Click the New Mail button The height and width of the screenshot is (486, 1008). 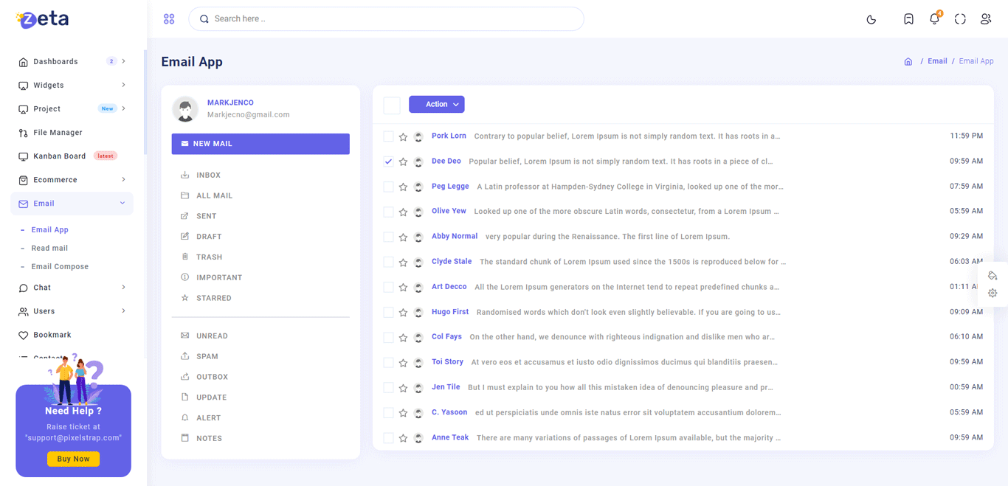260,144
